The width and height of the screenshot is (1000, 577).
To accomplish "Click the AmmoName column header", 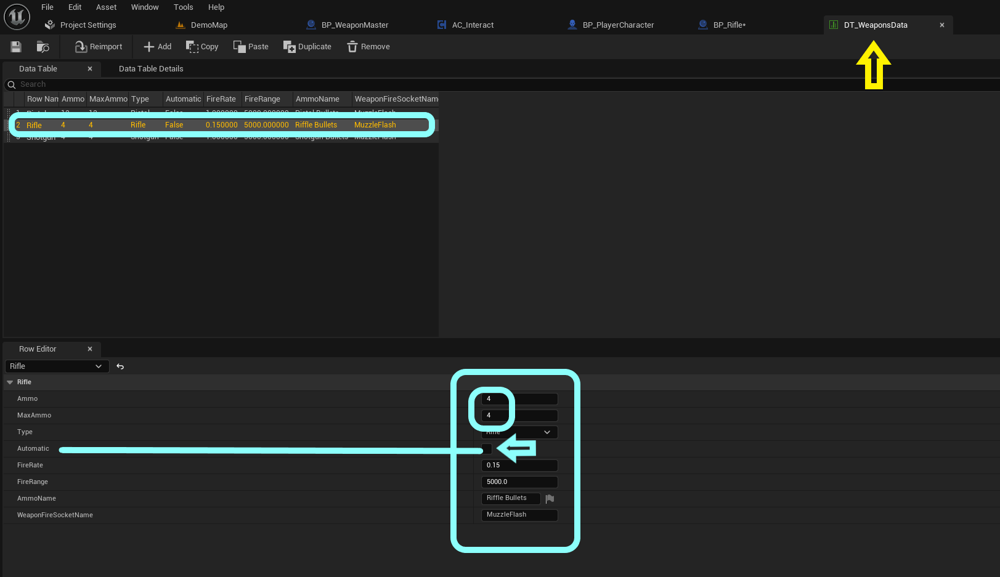I will pyautogui.click(x=322, y=99).
